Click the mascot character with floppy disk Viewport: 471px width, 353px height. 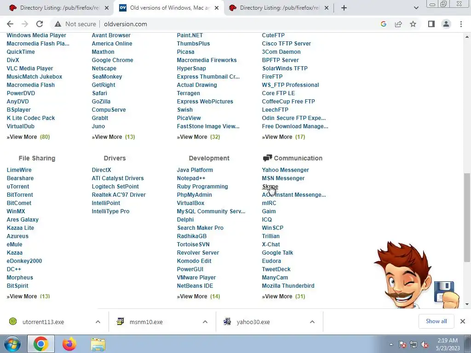coord(416,275)
